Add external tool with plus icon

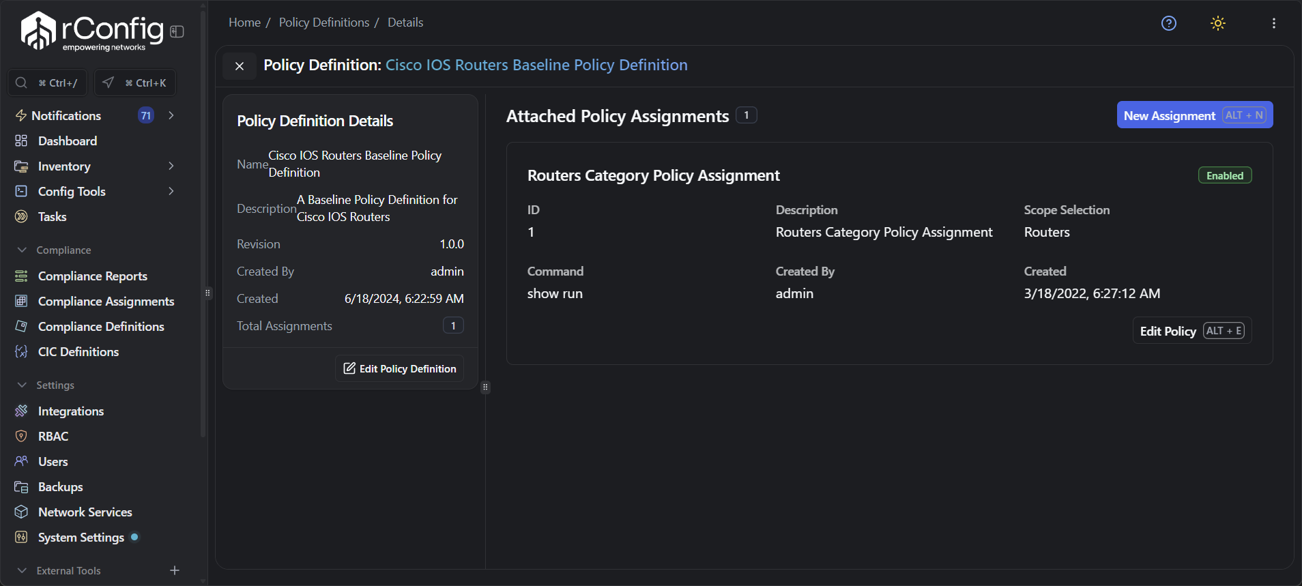tap(175, 570)
